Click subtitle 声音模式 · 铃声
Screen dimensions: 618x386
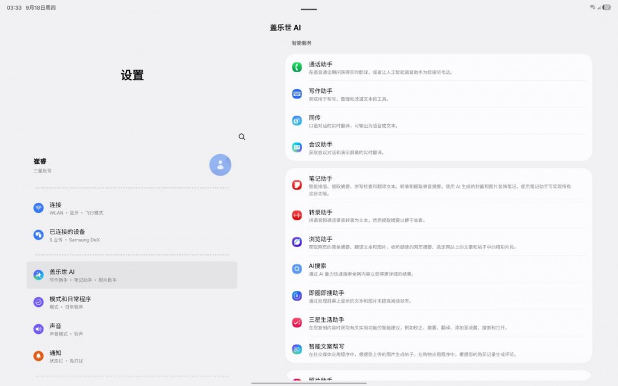coord(66,334)
